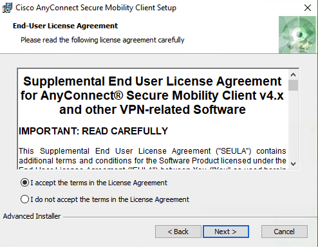Go to the next setup step
Image resolution: width=318 pixels, height=247 pixels.
point(226,232)
